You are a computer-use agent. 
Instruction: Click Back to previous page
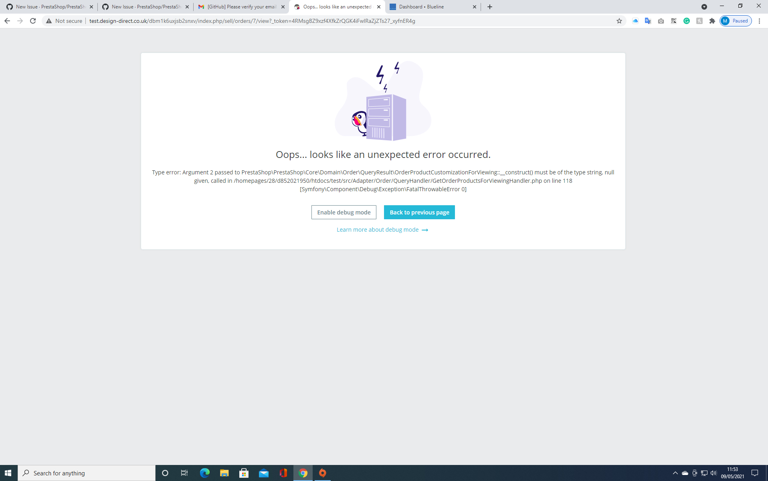click(419, 212)
